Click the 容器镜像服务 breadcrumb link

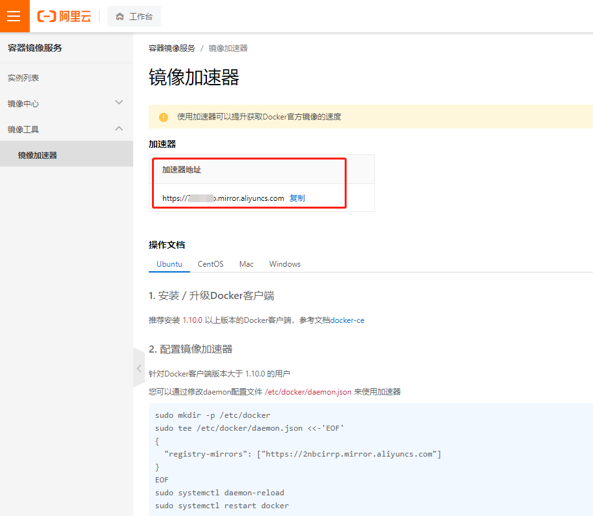172,48
